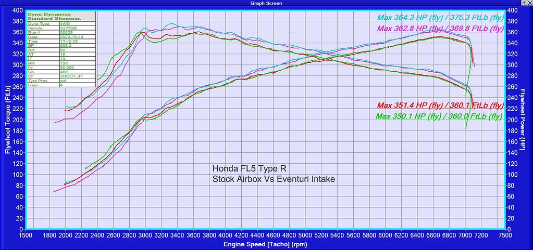Click the Vehicle value 527TGB

tap(78, 28)
